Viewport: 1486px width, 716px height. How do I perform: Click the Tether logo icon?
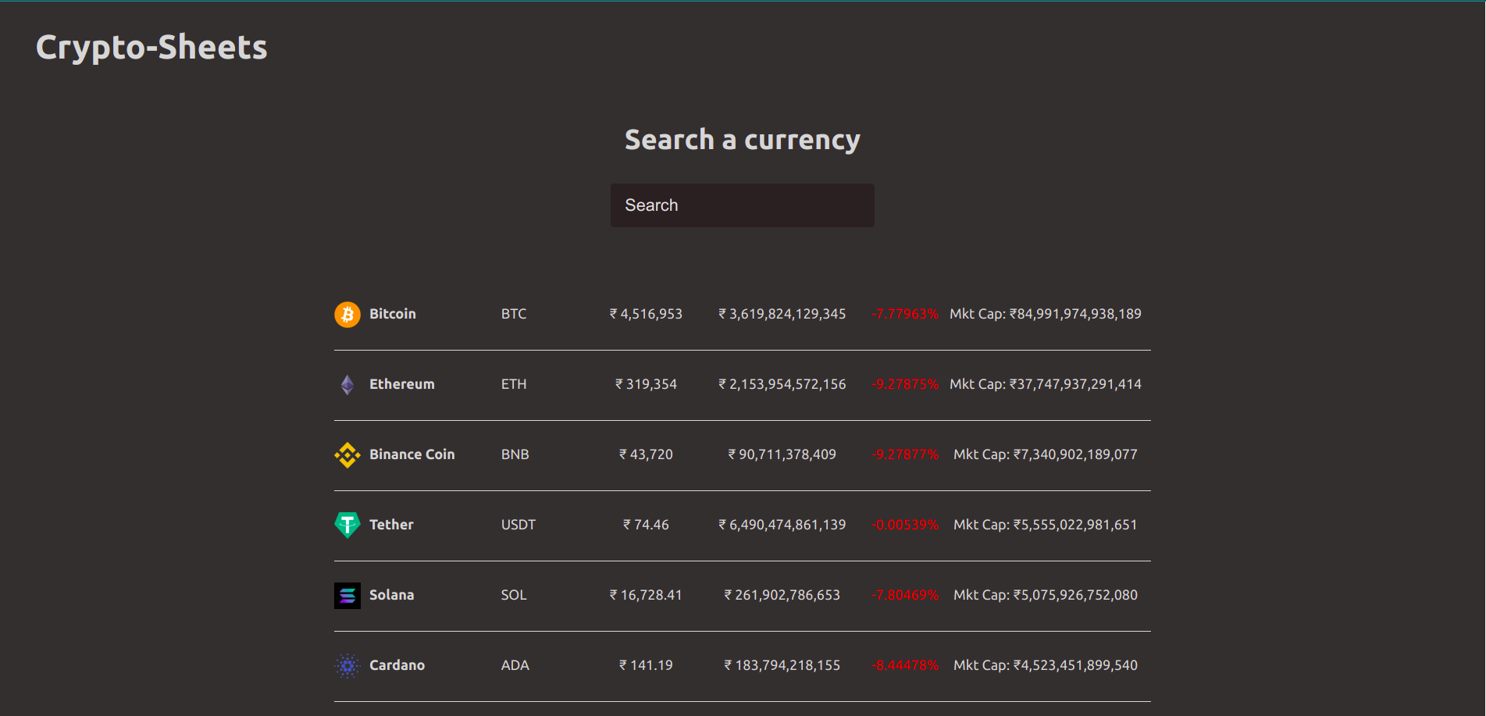pyautogui.click(x=347, y=525)
